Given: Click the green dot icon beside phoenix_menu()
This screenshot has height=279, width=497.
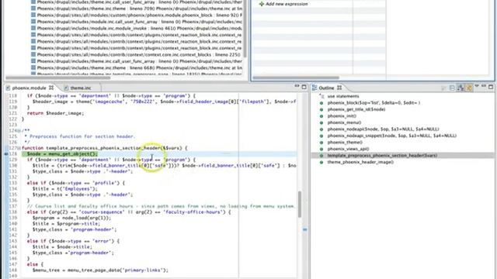Looking at the screenshot, I should point(321,122).
